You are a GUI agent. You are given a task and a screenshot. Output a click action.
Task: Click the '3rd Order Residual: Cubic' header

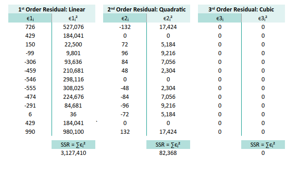pos(241,9)
